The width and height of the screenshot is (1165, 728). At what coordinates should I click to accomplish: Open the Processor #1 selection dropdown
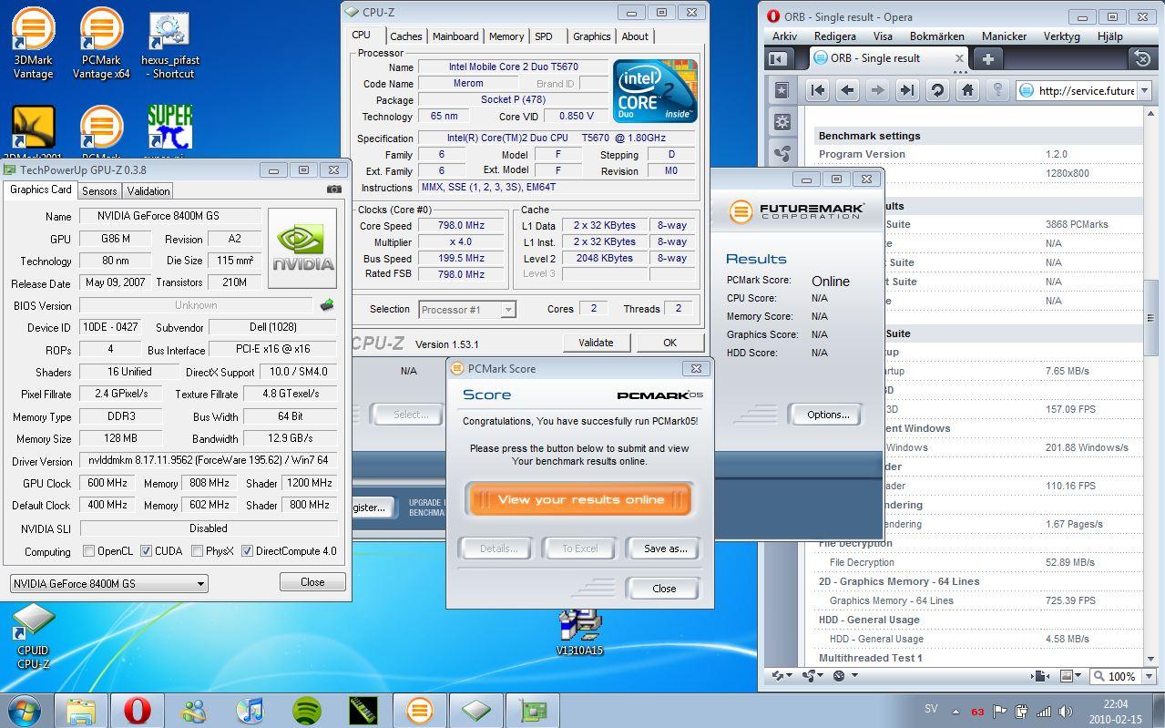[x=467, y=310]
